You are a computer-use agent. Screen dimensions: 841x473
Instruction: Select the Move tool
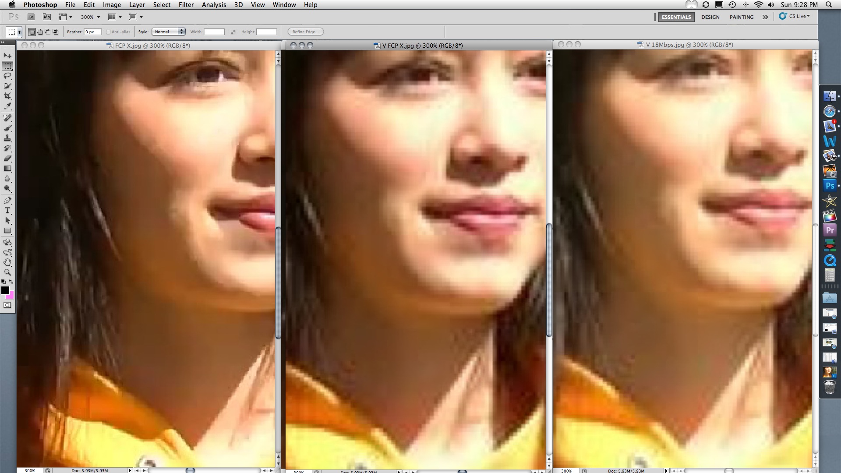[x=7, y=56]
